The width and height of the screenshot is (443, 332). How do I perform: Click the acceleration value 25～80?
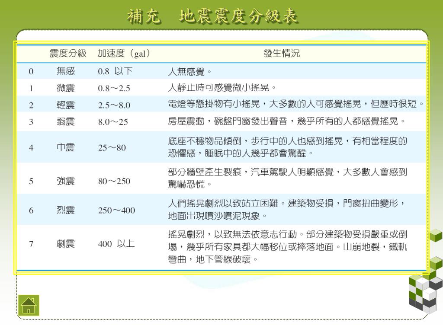[x=112, y=148]
